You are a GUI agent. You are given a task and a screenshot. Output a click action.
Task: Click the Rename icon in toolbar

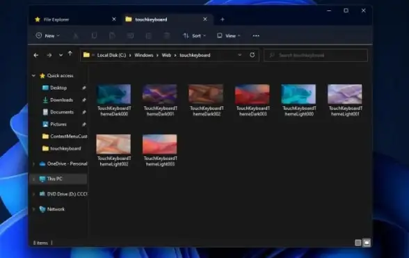tap(130, 35)
